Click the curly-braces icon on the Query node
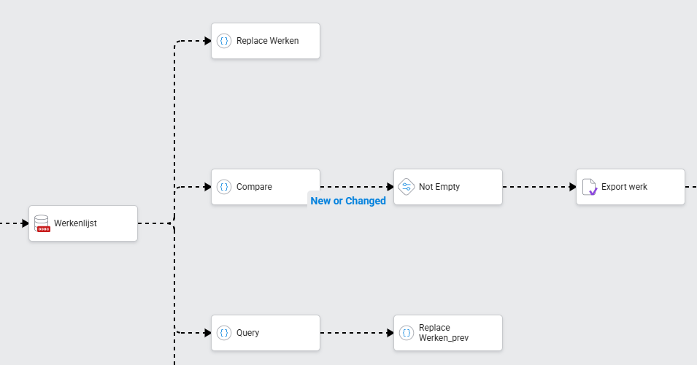The width and height of the screenshot is (697, 365). 224,333
